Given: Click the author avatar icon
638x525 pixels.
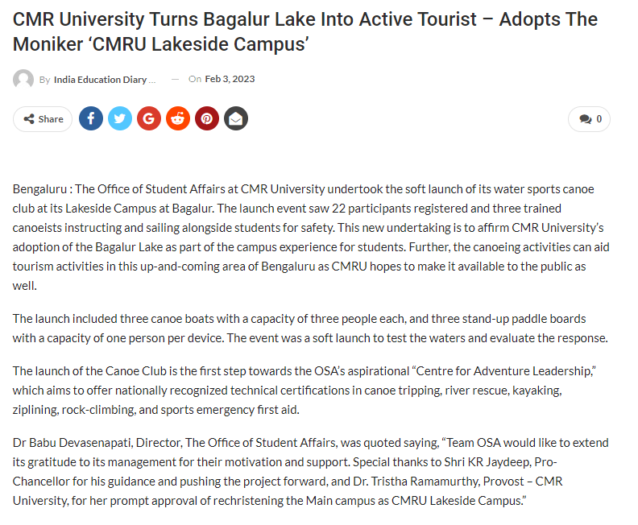Looking at the screenshot, I should 23,79.
